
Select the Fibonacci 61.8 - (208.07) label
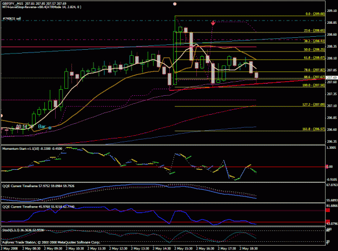click(314, 58)
